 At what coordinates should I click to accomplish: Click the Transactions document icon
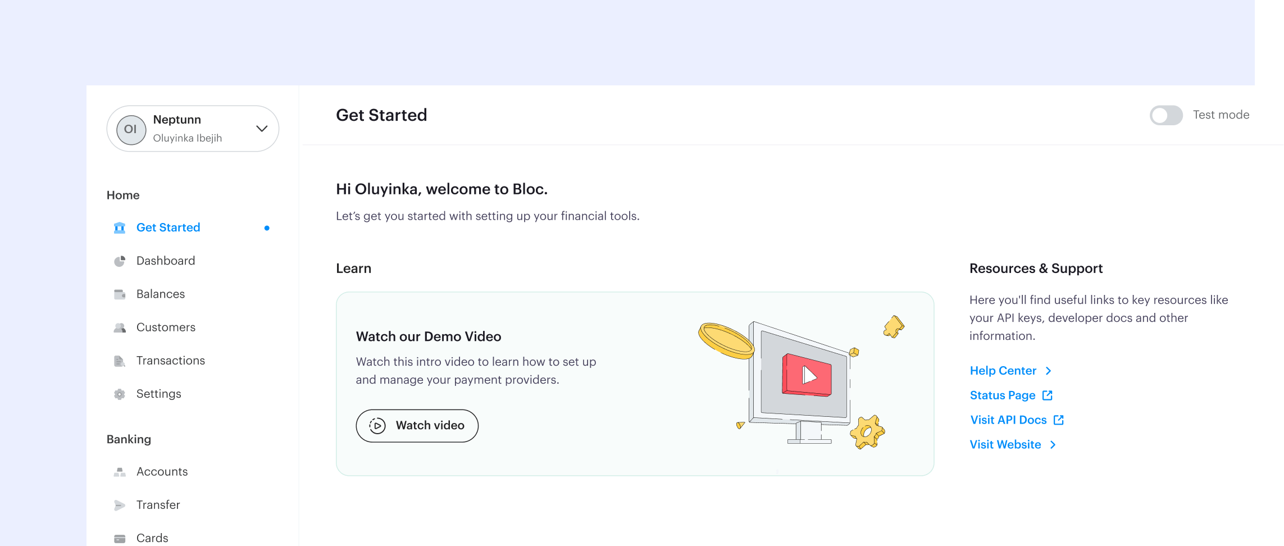[x=120, y=361]
